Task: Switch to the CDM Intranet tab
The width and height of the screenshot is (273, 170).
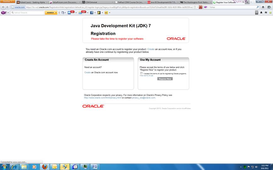Action: point(98,2)
